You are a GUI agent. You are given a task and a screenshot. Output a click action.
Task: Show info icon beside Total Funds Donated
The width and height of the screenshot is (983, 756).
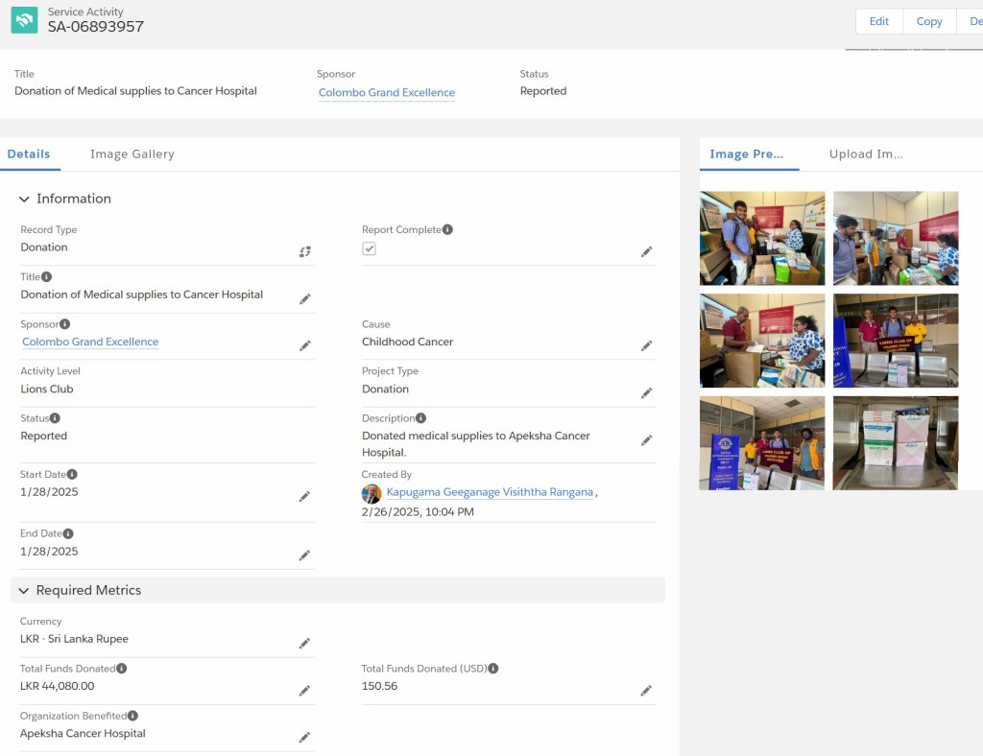click(122, 669)
